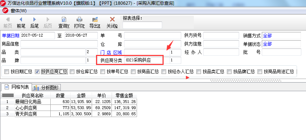Screen dimensions: 306x140
Task: Switch to the 分析图形 tab
Action: click(46, 88)
